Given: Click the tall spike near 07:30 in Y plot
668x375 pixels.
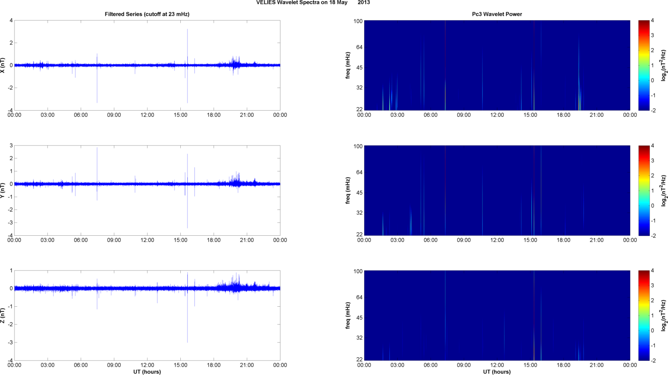Looking at the screenshot, I should click(x=97, y=174).
